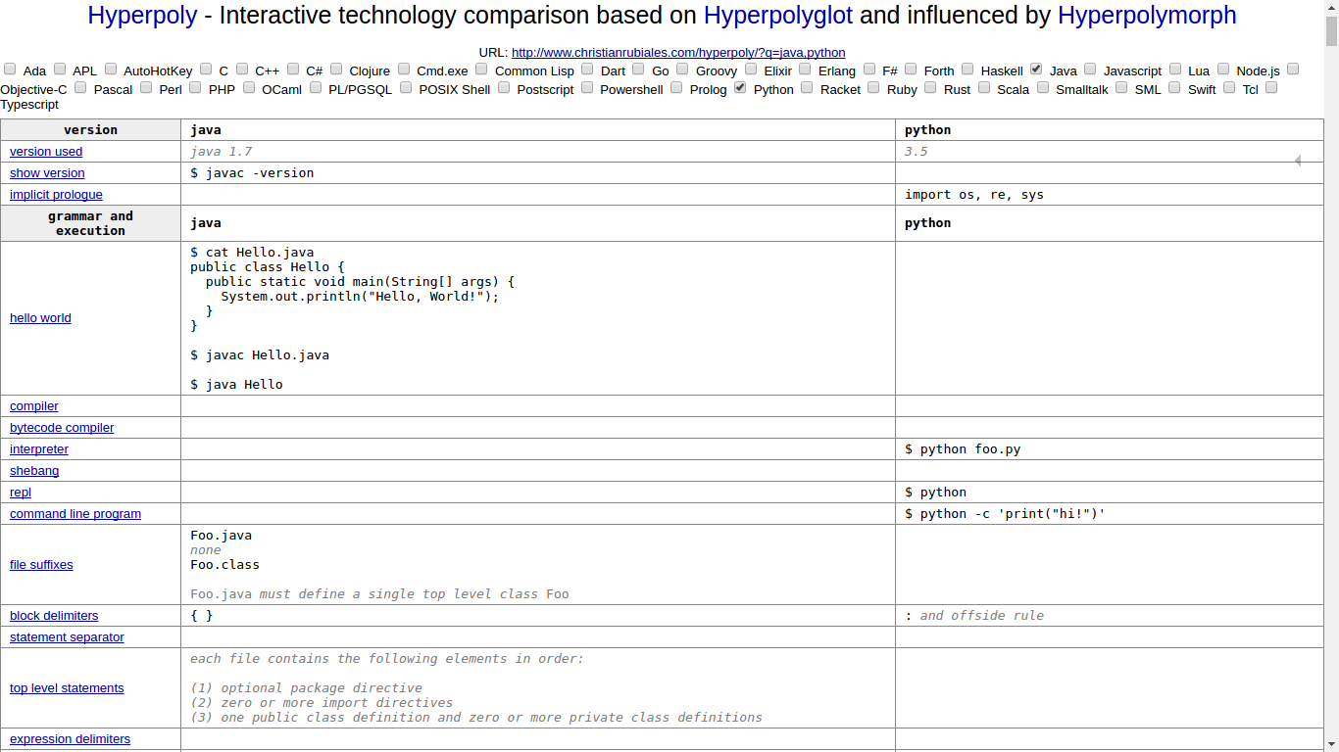This screenshot has height=752, width=1339.
Task: Select the Tcl checkbox
Action: [x=1229, y=87]
